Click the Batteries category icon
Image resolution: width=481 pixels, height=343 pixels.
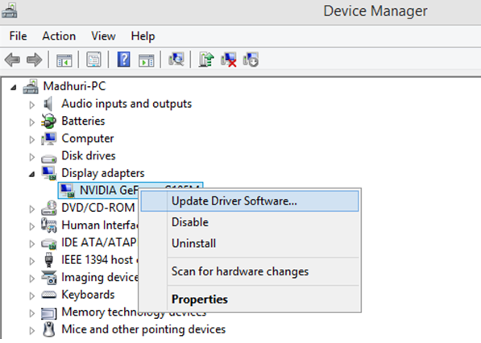point(48,121)
